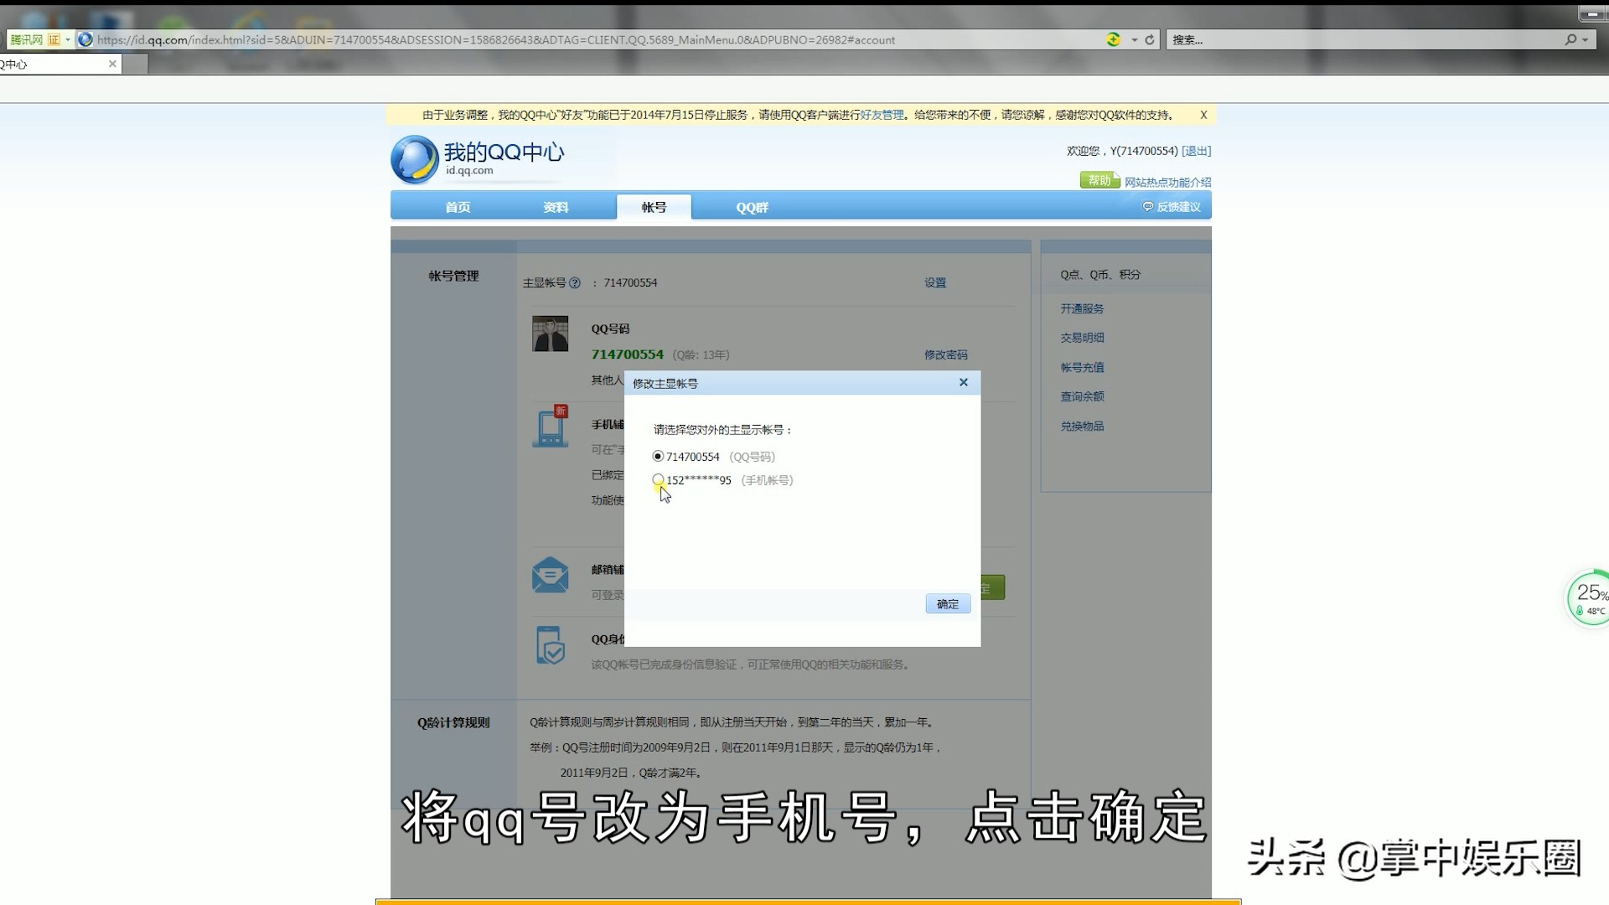The width and height of the screenshot is (1609, 905).
Task: Click the green compatibility icon in address bar
Action: coord(1113,39)
